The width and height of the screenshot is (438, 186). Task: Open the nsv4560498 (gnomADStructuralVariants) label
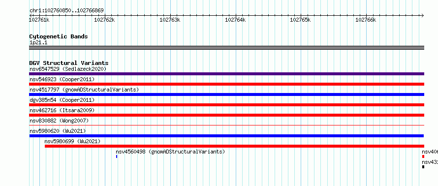pyautogui.click(x=170, y=152)
